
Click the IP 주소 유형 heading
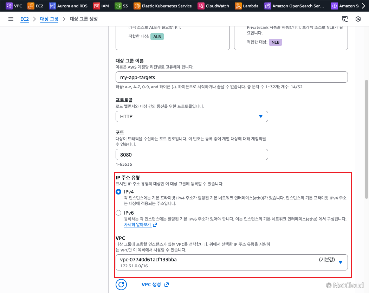128,178
